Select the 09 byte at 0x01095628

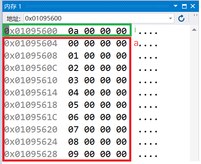73,154
